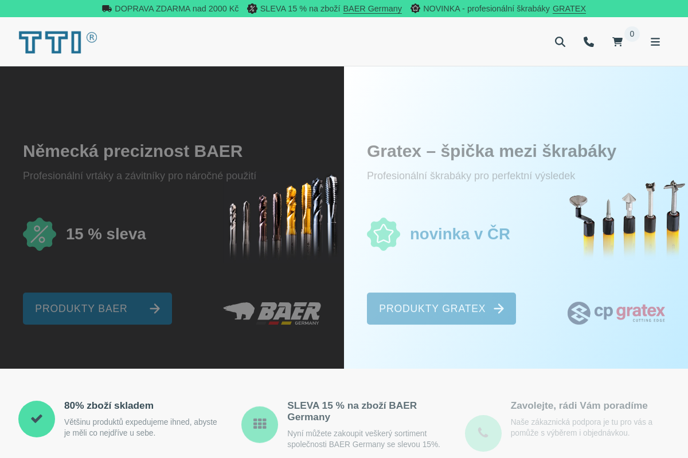Click the text novinka v ČR
Image resolution: width=688 pixels, height=458 pixels.
[460, 234]
